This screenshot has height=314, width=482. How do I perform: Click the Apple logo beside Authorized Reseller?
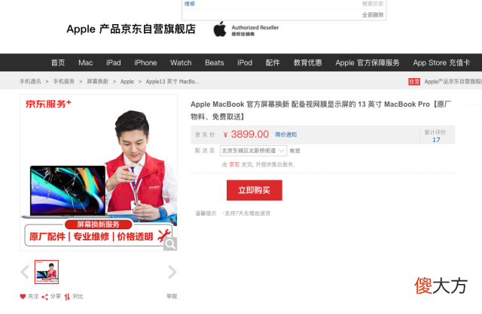[220, 29]
